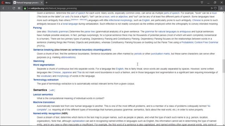Screen dimensions: 225x126
Task: Open the 'Stochastic grammar' link
Action: 58,31
